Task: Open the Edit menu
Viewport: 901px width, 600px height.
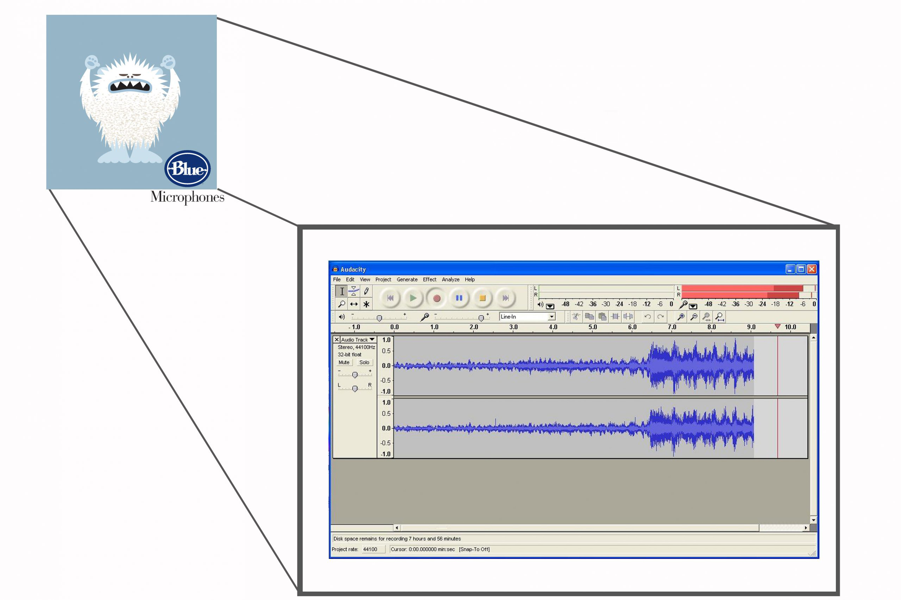Action: [350, 279]
